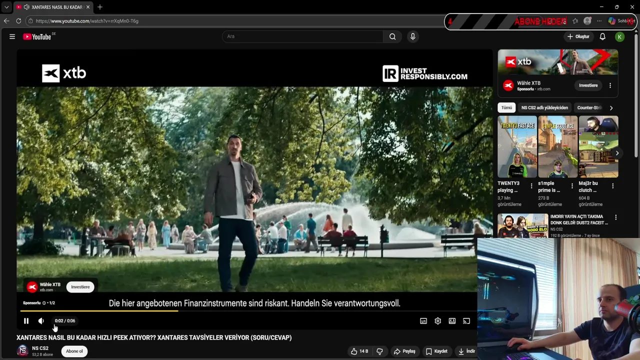Switch to theater mode view
This screenshot has width=640, height=360.
click(x=452, y=321)
